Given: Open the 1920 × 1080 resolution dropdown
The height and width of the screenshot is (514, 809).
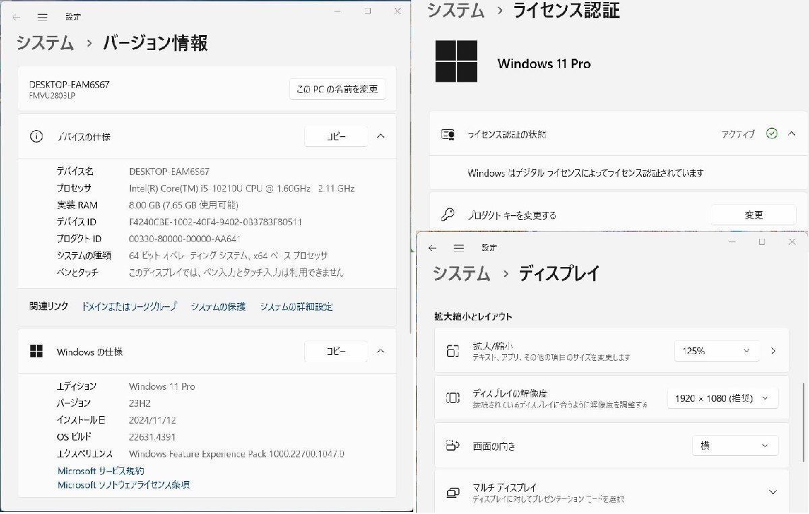Looking at the screenshot, I should [x=723, y=398].
